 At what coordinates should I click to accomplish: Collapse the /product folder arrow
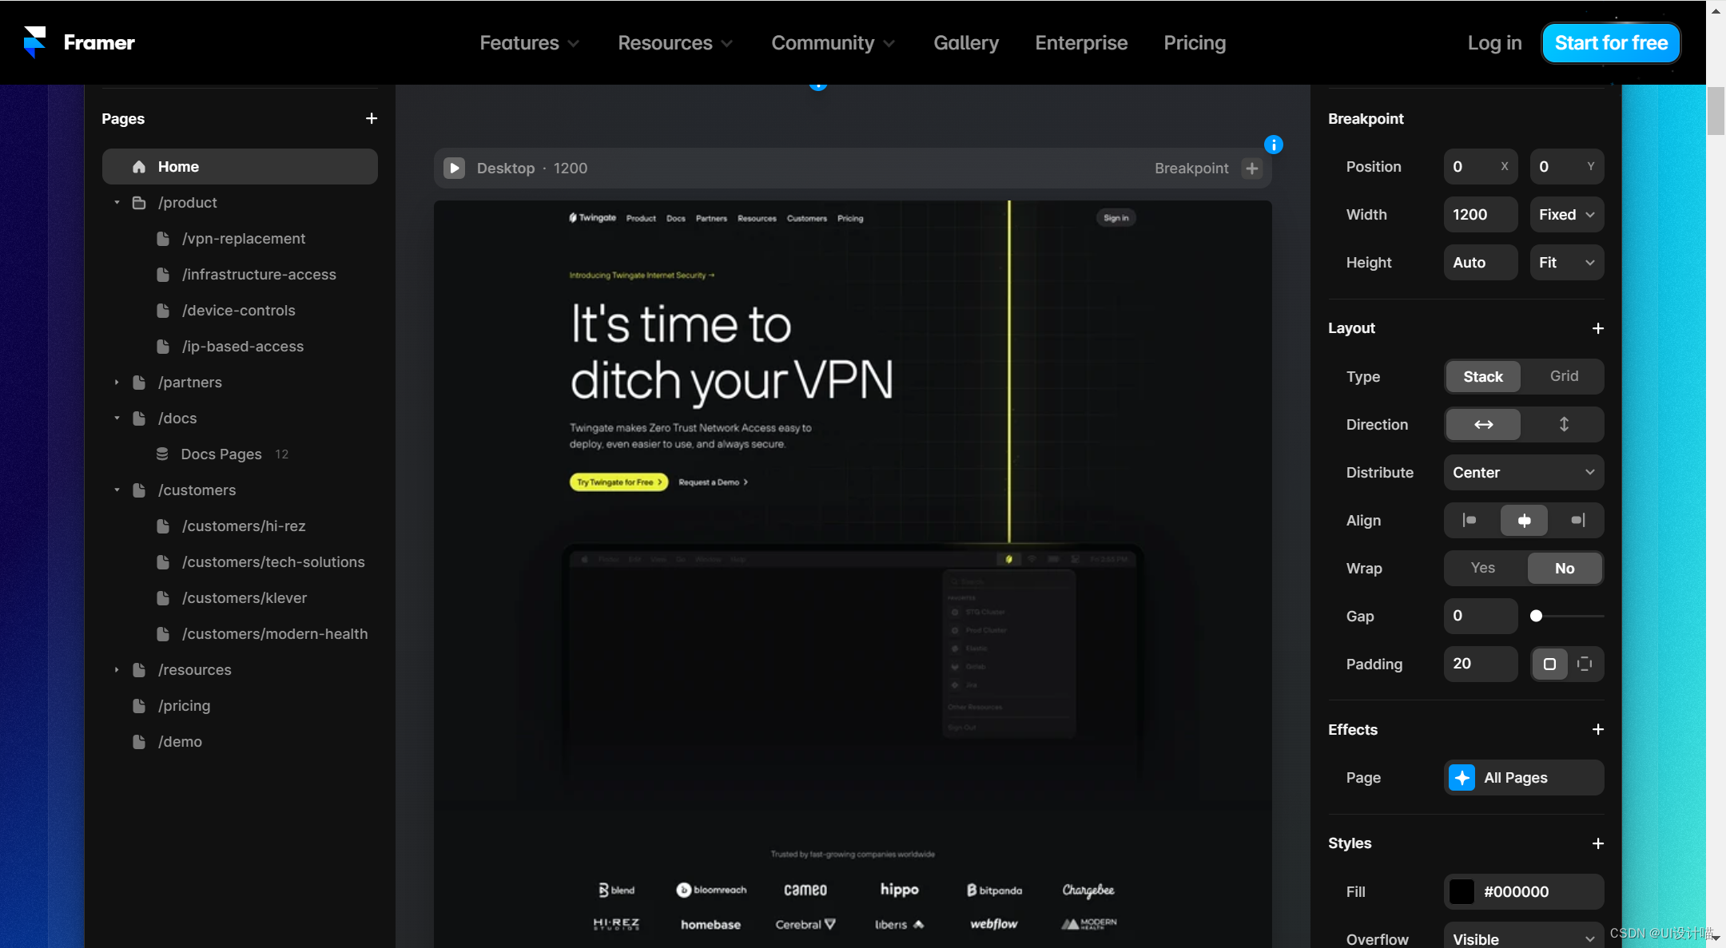point(117,203)
